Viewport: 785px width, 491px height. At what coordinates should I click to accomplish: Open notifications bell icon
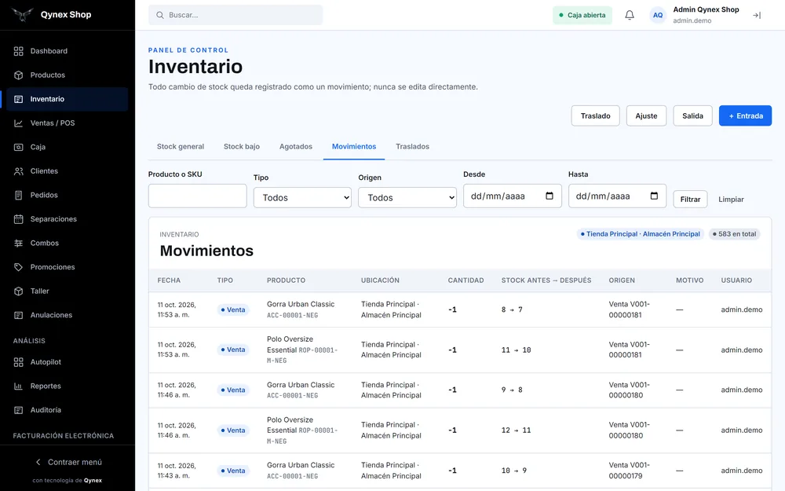click(x=630, y=15)
